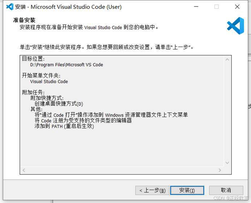Image resolution: width=251 pixels, height=203 pixels.
Task: Cancel setup with the 取消 button
Action: pyautogui.click(x=226, y=190)
